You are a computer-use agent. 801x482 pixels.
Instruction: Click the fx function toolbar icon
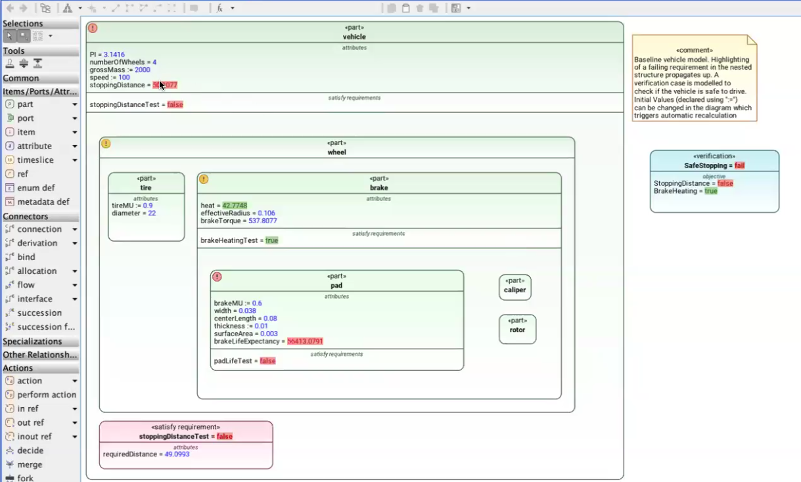[220, 8]
